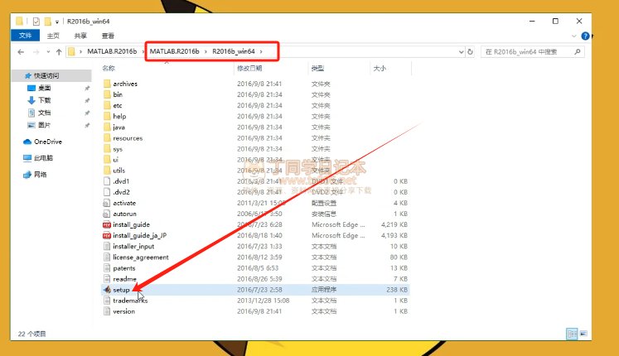This screenshot has width=619, height=356.
Task: Select the install_guide PDF file
Action: coord(131,224)
